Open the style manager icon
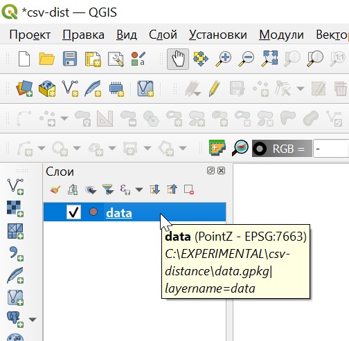Viewport: 349px width, 341px height. pyautogui.click(x=138, y=59)
